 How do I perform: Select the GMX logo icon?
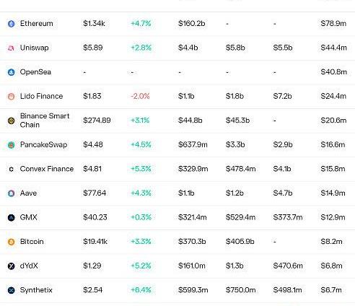tap(12, 218)
